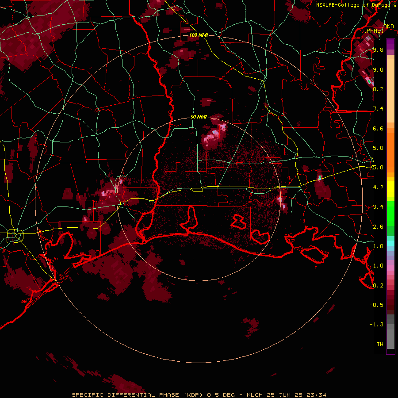Select the 6.6 legend value
The image size is (398, 398).
coord(378,128)
